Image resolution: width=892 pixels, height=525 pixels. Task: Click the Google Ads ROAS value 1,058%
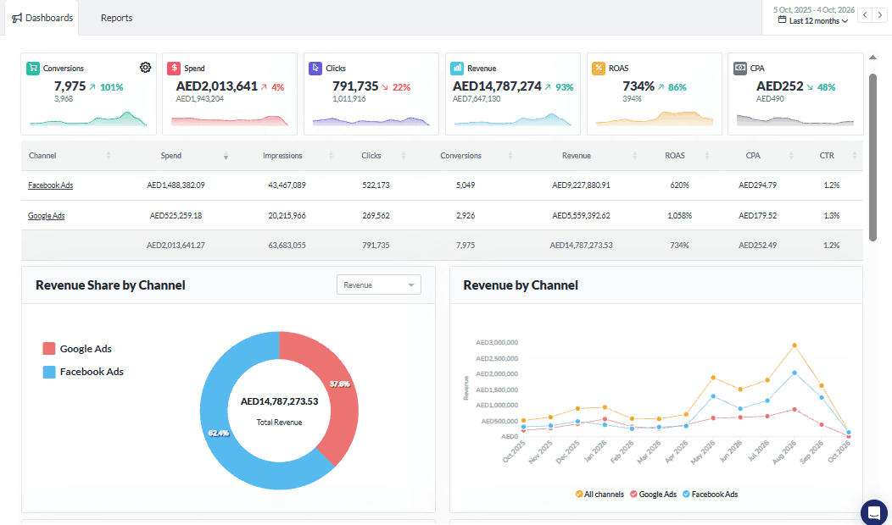tap(679, 216)
